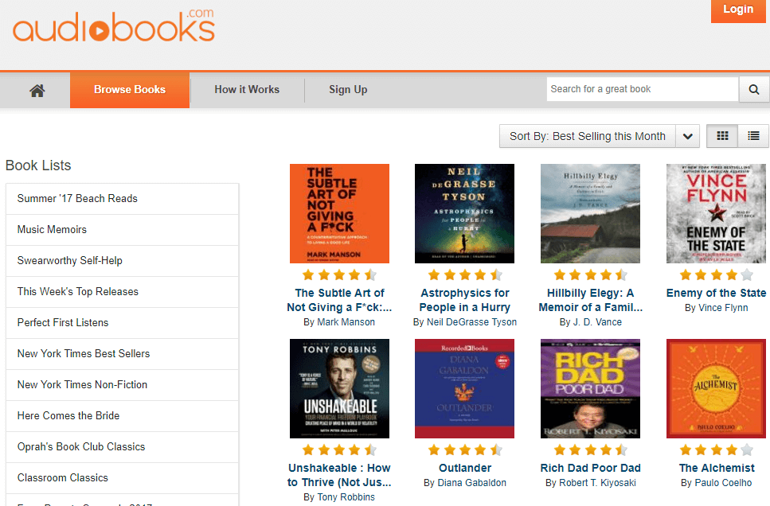The height and width of the screenshot is (506, 770).
Task: Click author Diana Gabaldon
Action: pos(472,483)
